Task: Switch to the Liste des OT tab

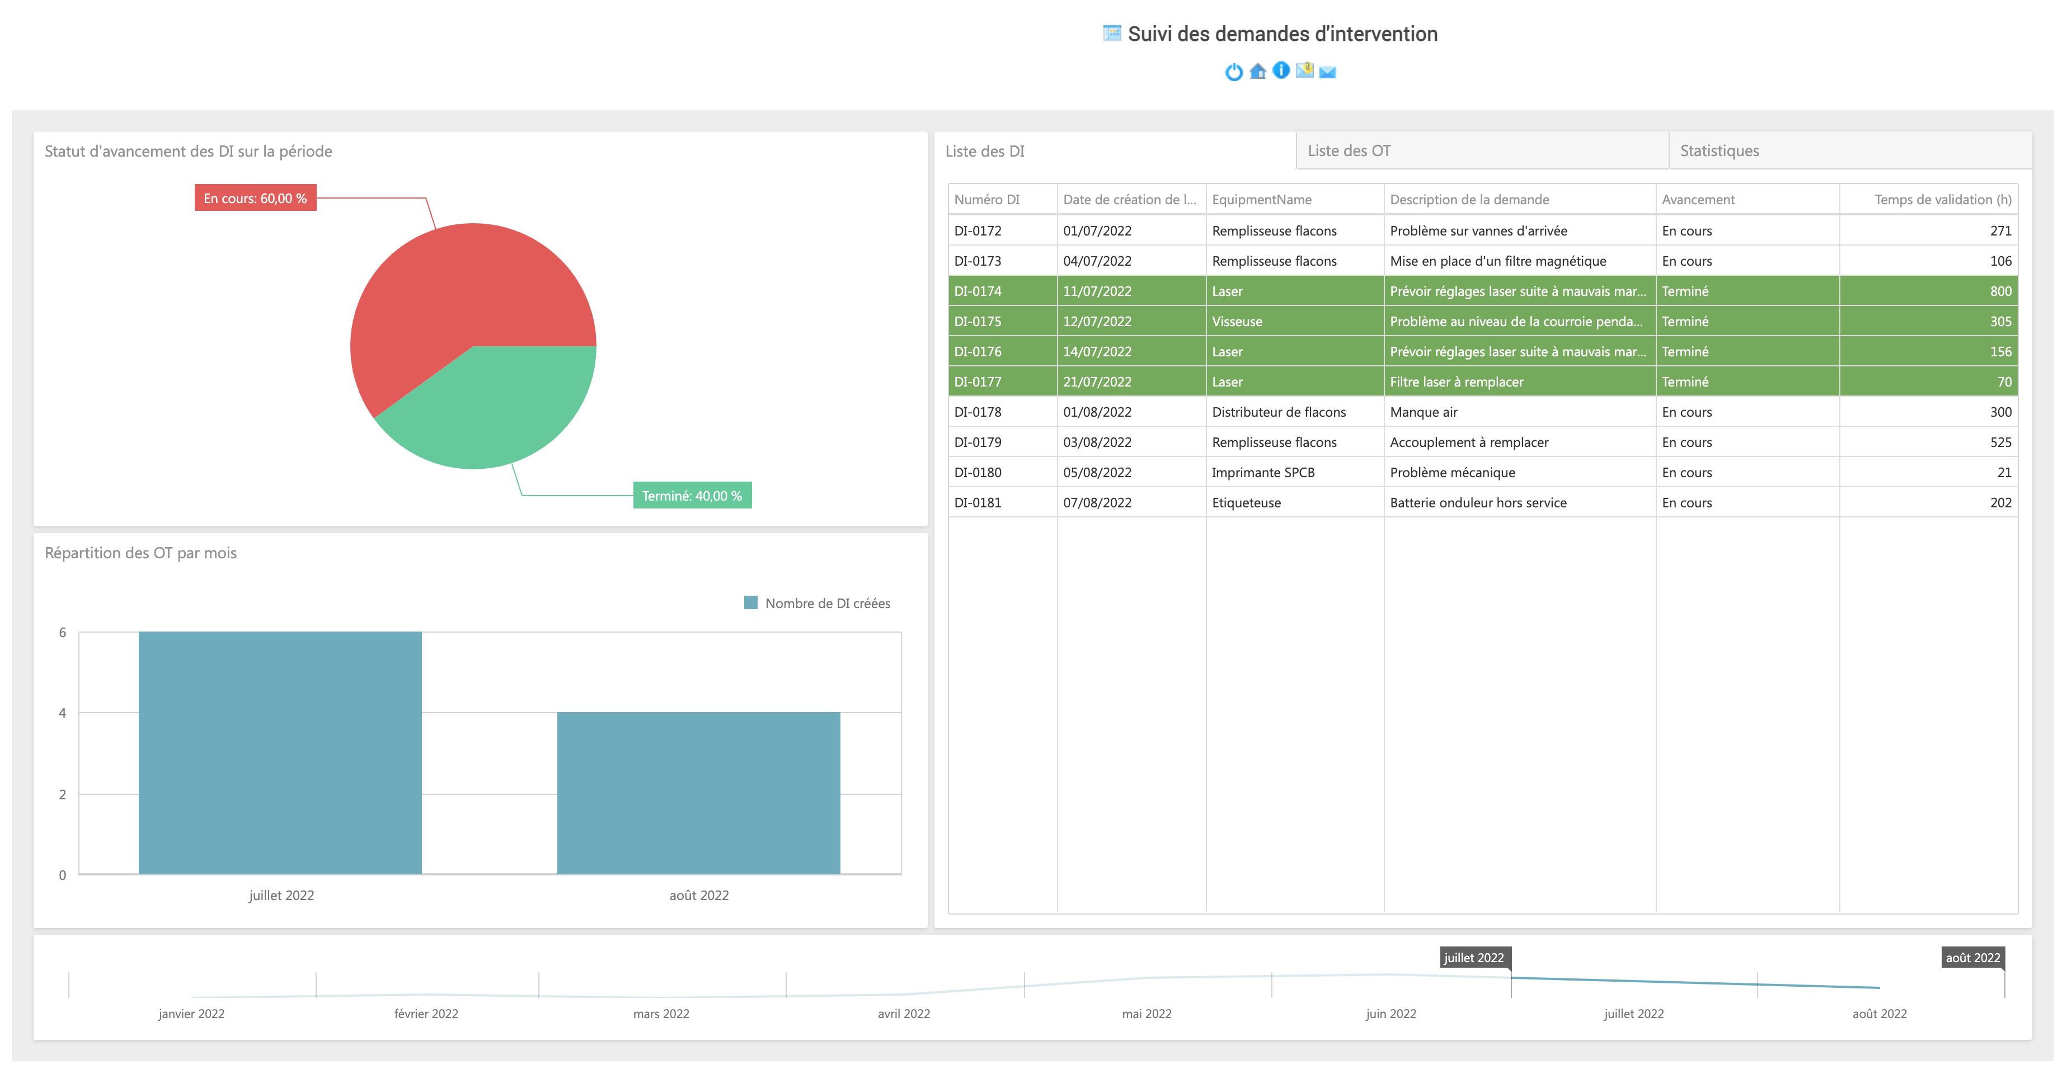Action: point(1482,151)
